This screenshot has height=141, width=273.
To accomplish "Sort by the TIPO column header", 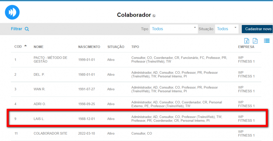I will (135, 47).
